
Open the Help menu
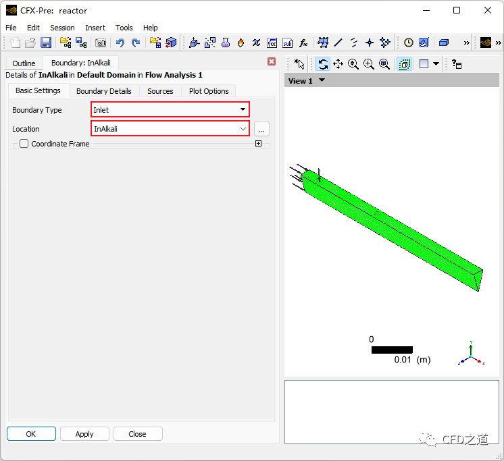click(x=150, y=28)
